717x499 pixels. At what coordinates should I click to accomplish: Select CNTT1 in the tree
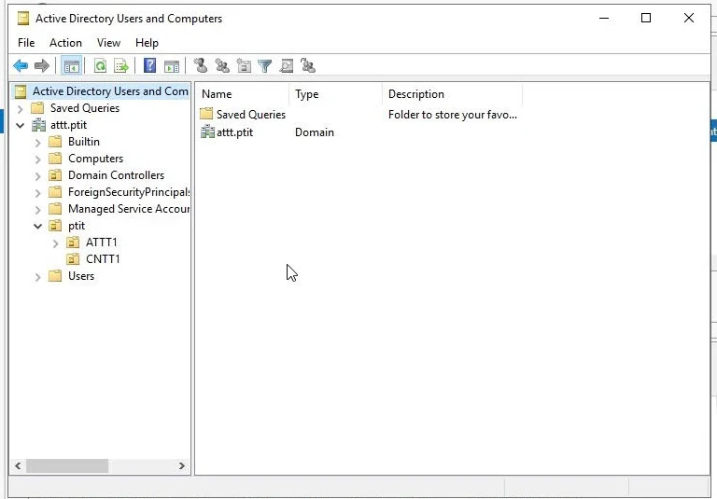[x=103, y=259]
